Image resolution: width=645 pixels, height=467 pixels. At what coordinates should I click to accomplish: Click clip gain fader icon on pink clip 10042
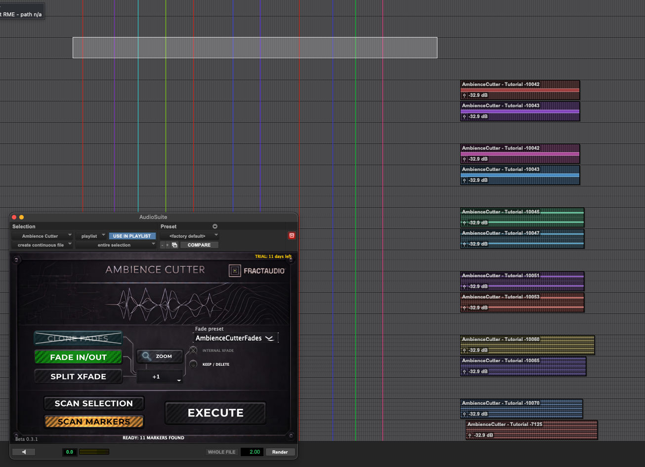point(464,159)
